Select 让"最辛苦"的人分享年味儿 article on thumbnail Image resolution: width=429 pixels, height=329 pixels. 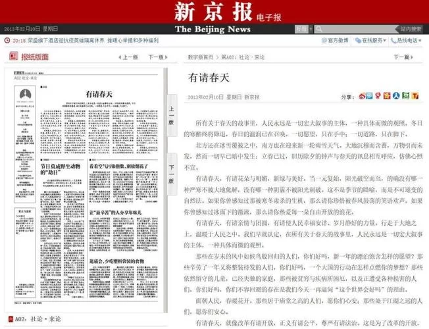(x=115, y=213)
